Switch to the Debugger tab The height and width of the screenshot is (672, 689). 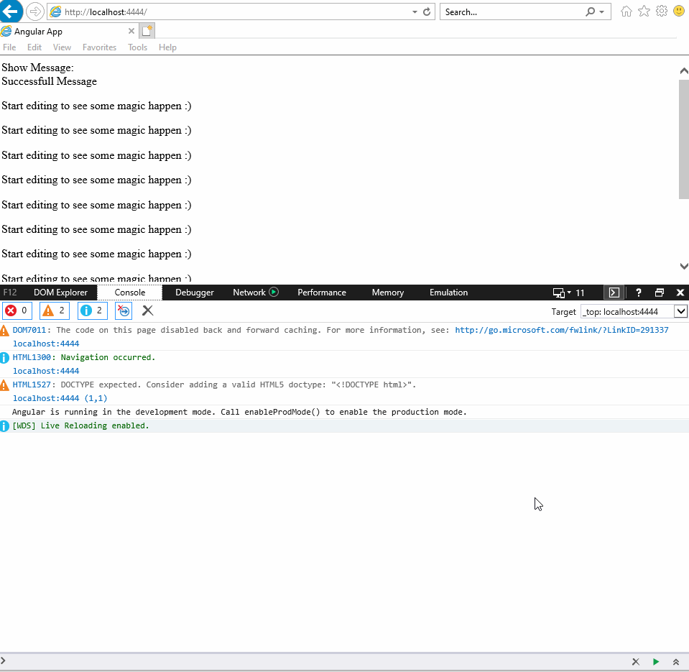pyautogui.click(x=194, y=293)
